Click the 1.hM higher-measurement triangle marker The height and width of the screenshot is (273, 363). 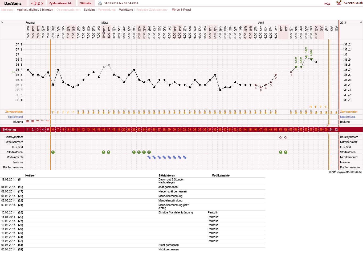click(x=296, y=67)
